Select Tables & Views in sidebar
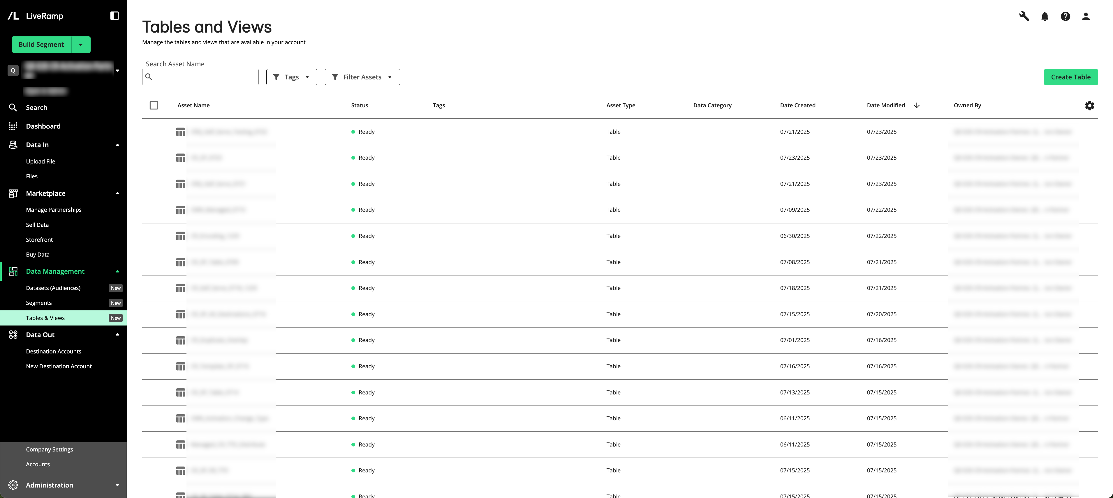 [63, 318]
